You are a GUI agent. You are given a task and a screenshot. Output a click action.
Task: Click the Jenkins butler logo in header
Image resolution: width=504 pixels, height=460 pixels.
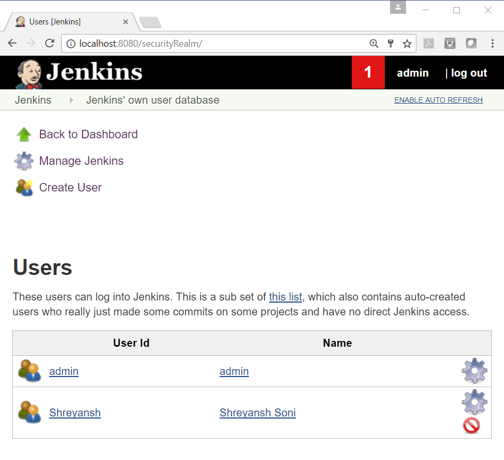[29, 73]
